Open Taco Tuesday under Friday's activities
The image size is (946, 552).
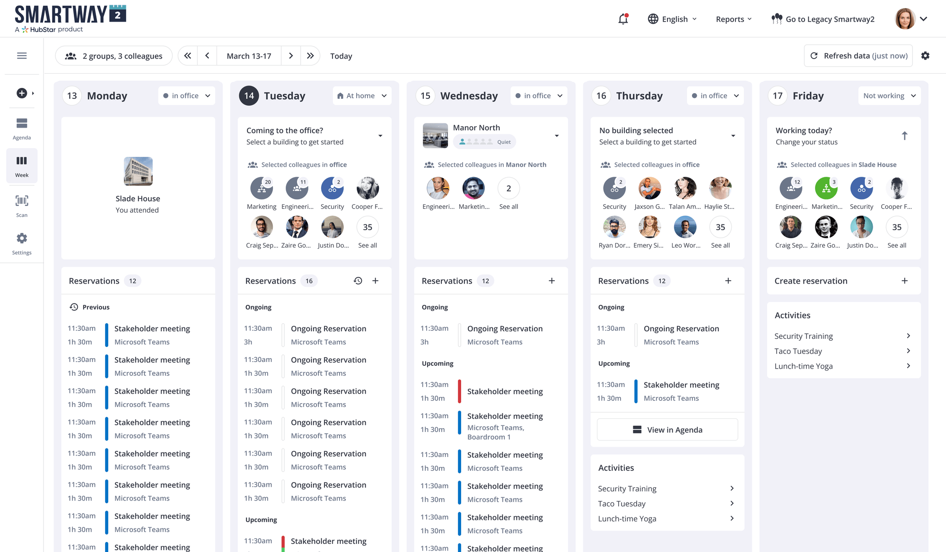tap(843, 351)
